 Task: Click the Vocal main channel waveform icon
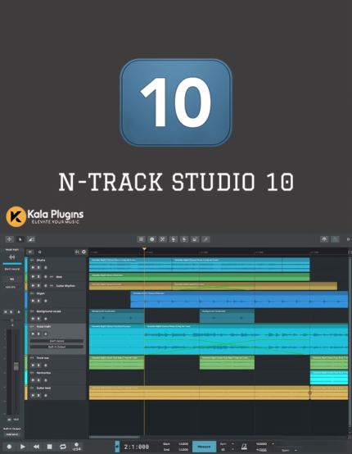(x=11, y=257)
